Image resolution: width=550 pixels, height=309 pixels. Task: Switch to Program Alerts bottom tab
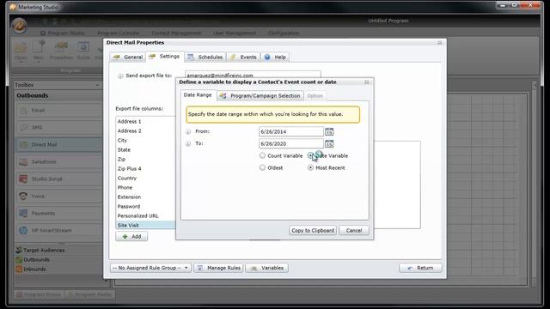coord(89,294)
